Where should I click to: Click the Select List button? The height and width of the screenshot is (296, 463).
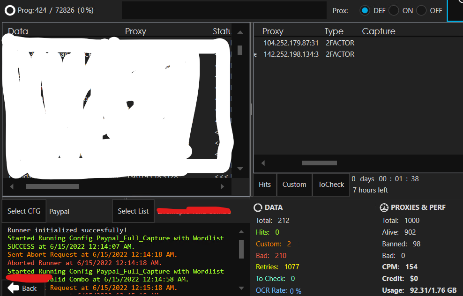point(133,211)
